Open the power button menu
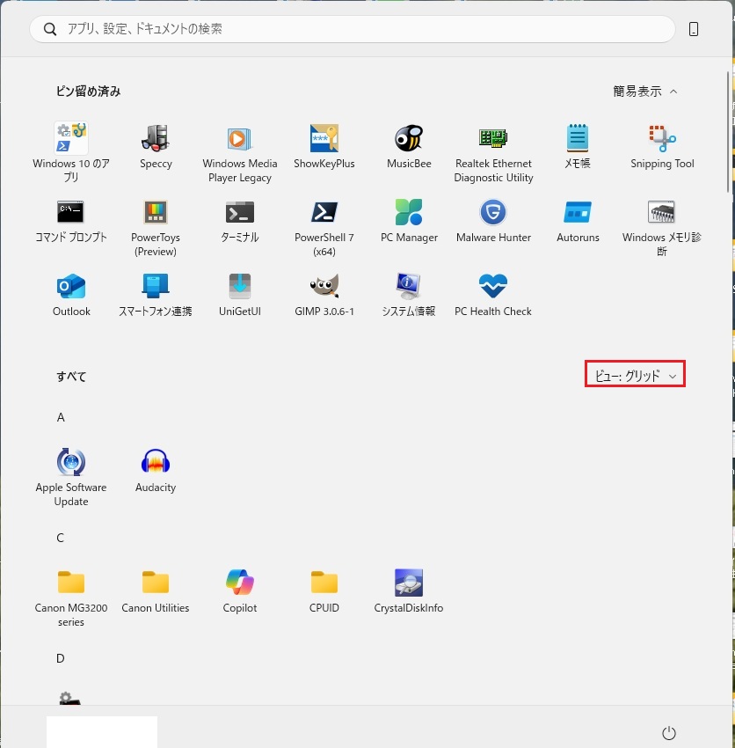The width and height of the screenshot is (735, 748). pos(669,732)
